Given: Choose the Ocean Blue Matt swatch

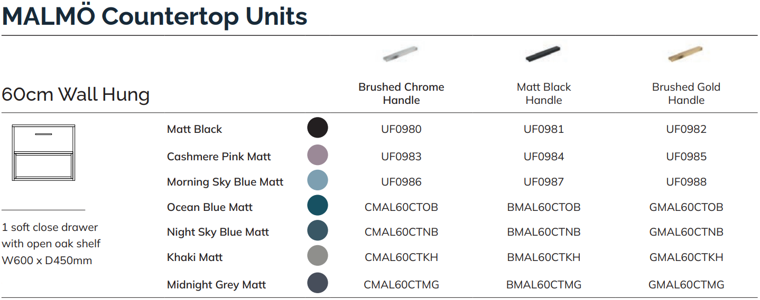Looking at the screenshot, I should 318,206.
